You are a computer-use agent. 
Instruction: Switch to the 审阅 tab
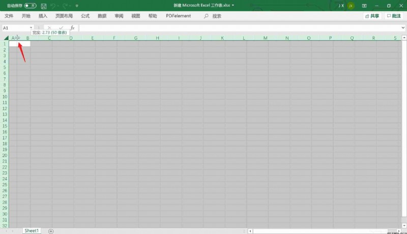[x=119, y=16]
